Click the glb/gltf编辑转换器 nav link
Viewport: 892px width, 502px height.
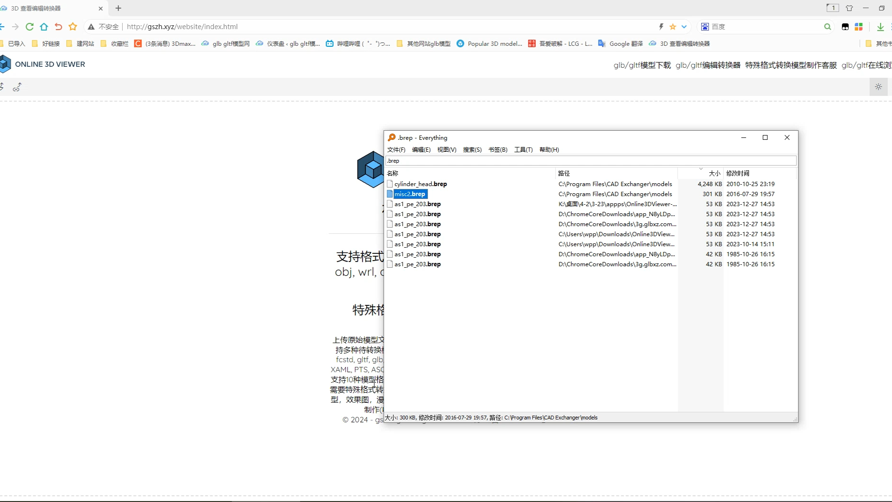pyautogui.click(x=708, y=65)
